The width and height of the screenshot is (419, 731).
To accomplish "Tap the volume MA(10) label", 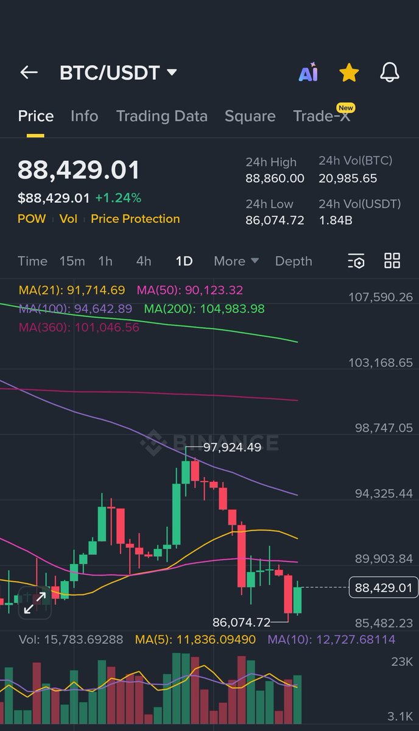I will coord(331,640).
